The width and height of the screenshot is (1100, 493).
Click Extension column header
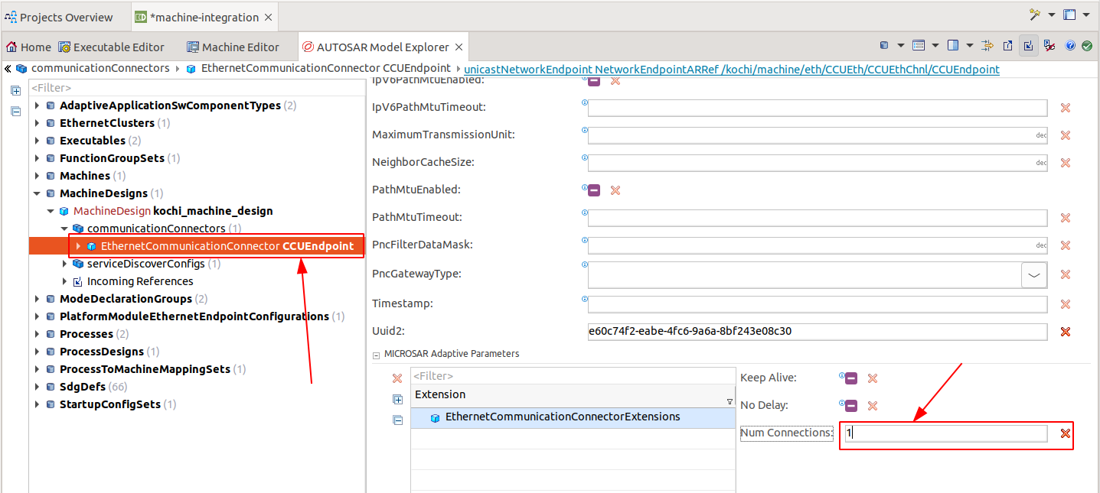click(x=573, y=395)
